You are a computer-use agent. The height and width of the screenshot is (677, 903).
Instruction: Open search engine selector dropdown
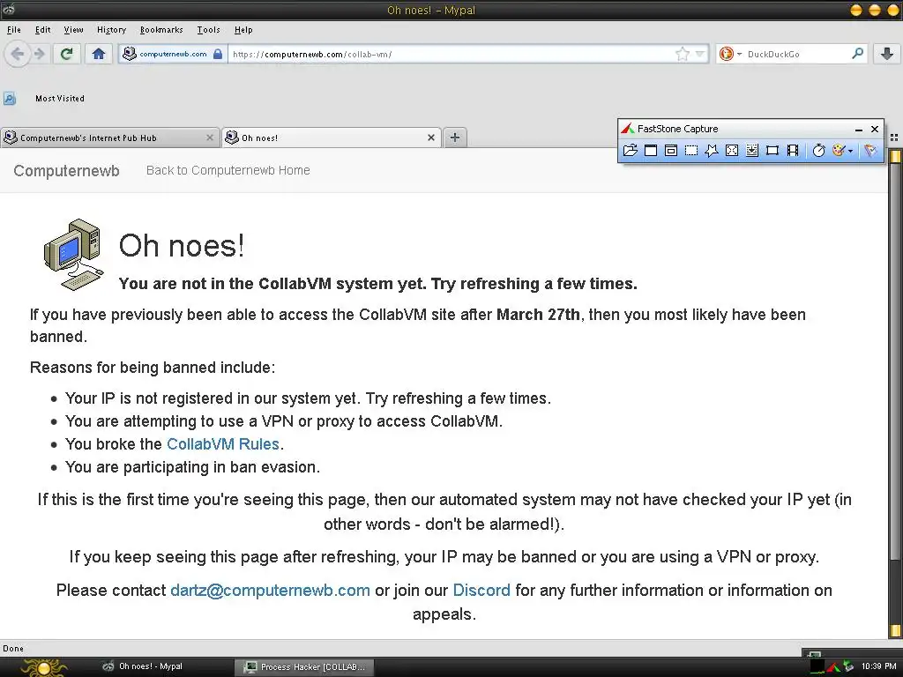pos(730,54)
